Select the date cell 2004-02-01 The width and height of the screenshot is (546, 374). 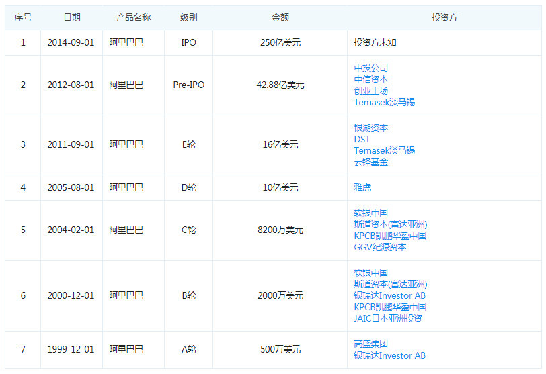click(x=71, y=230)
